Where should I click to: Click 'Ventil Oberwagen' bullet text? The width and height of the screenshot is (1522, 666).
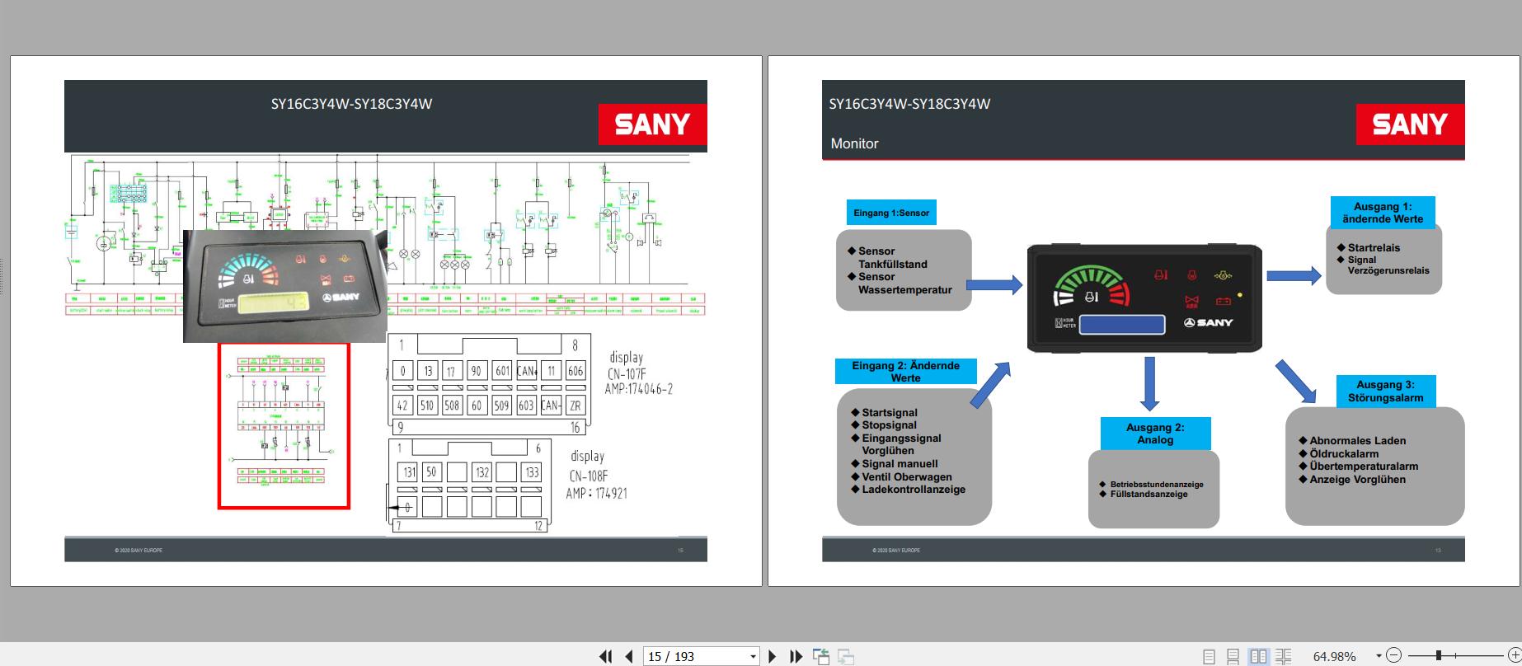(x=907, y=477)
